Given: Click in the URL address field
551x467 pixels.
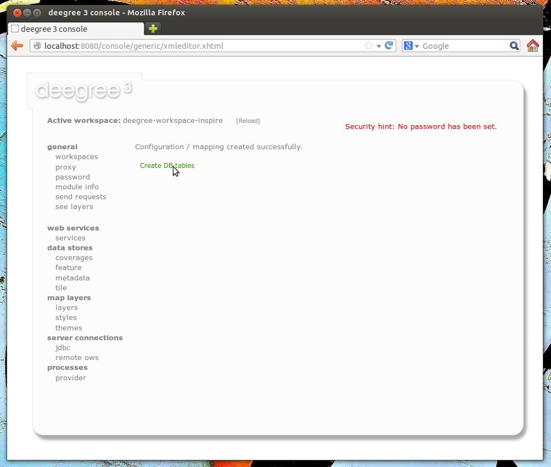Looking at the screenshot, I should coord(198,46).
